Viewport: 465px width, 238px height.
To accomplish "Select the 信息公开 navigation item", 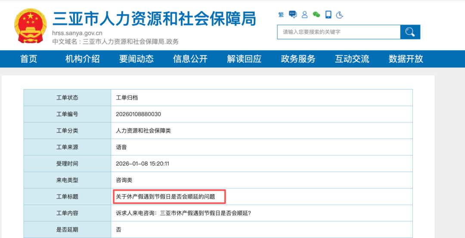I will coord(190,59).
